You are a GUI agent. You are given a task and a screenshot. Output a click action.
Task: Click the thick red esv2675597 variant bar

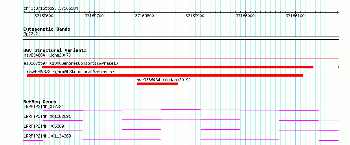178,67
